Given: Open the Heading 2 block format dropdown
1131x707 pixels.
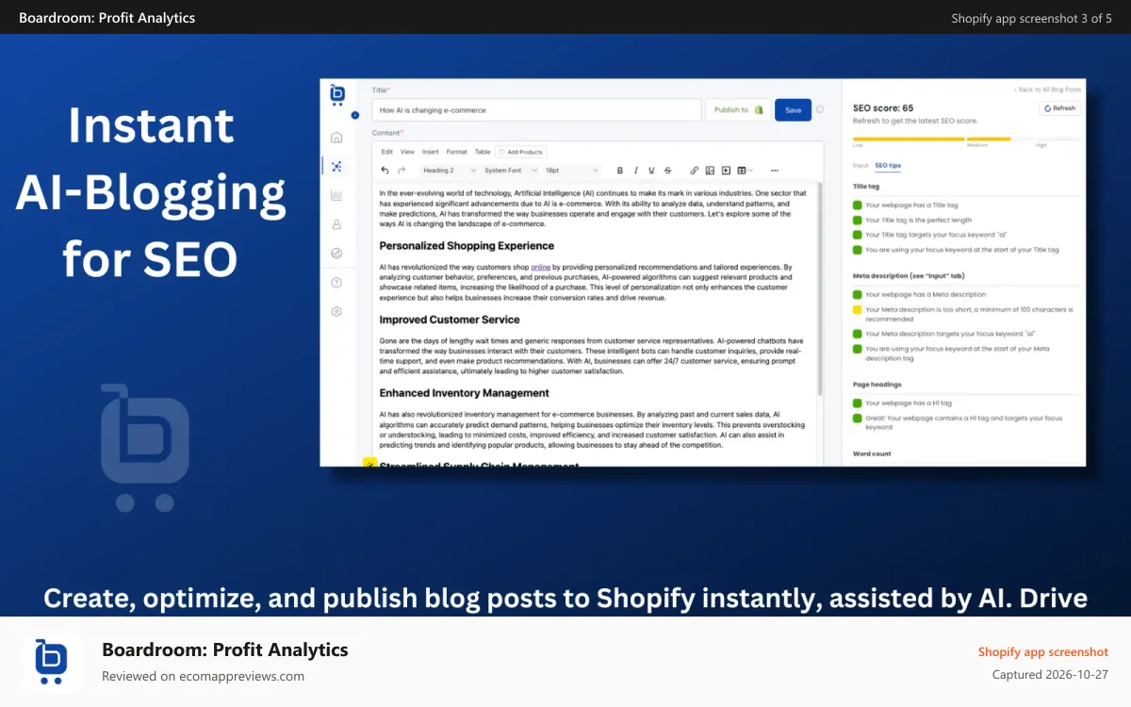Looking at the screenshot, I should tap(448, 171).
